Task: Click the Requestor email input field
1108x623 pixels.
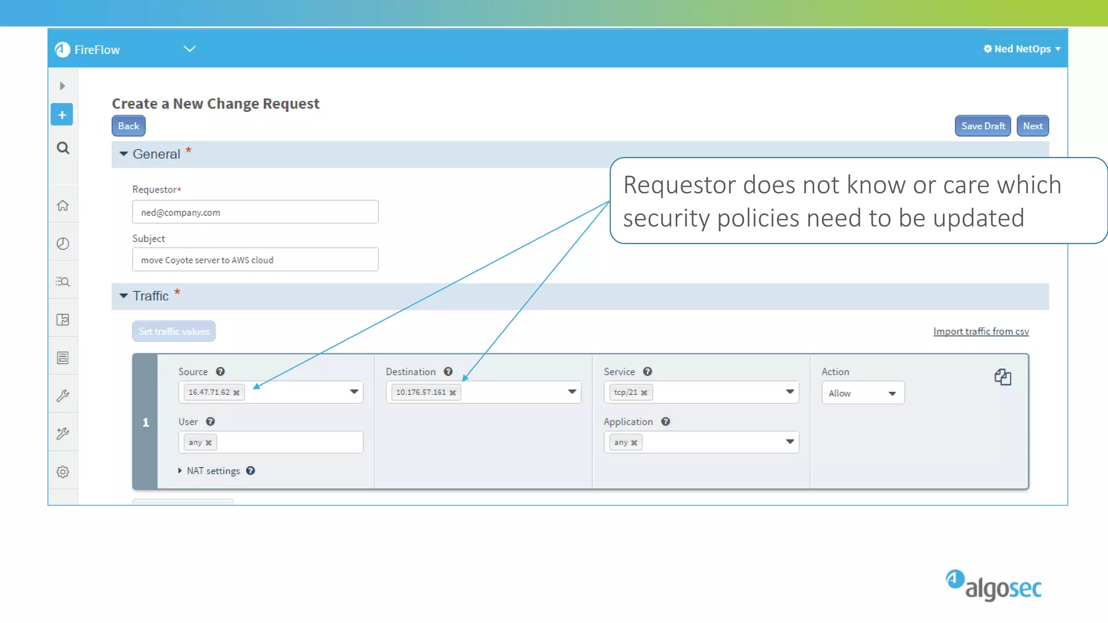Action: (x=255, y=212)
